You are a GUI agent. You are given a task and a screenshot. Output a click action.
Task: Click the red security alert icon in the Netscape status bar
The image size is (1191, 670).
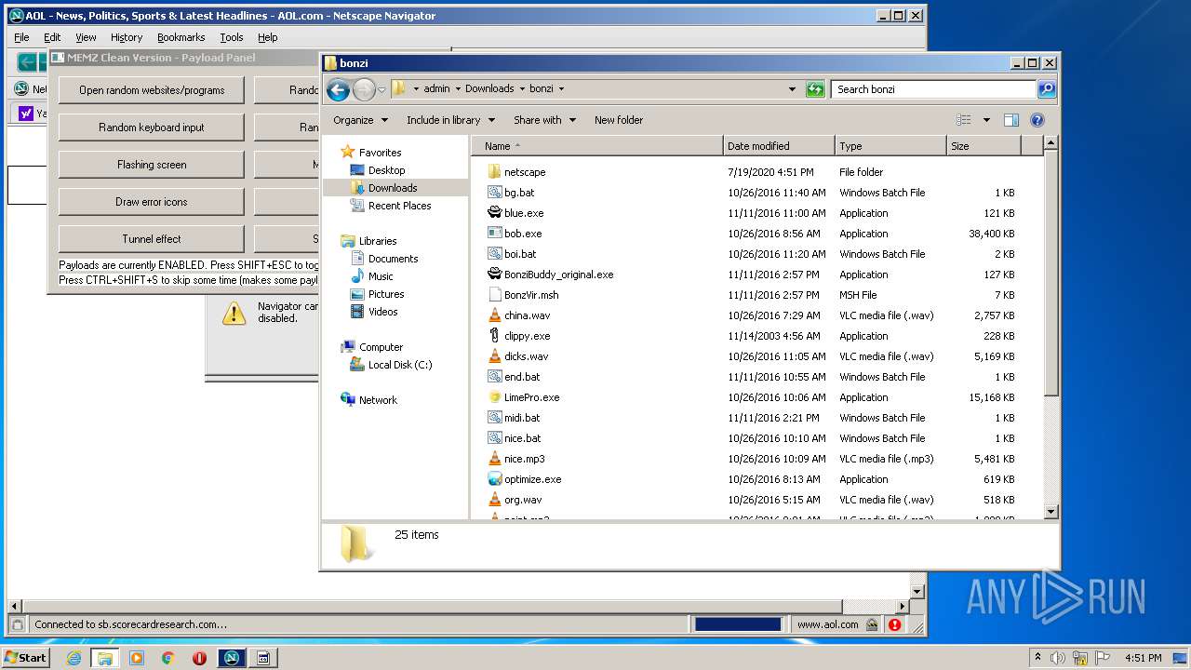pos(894,624)
